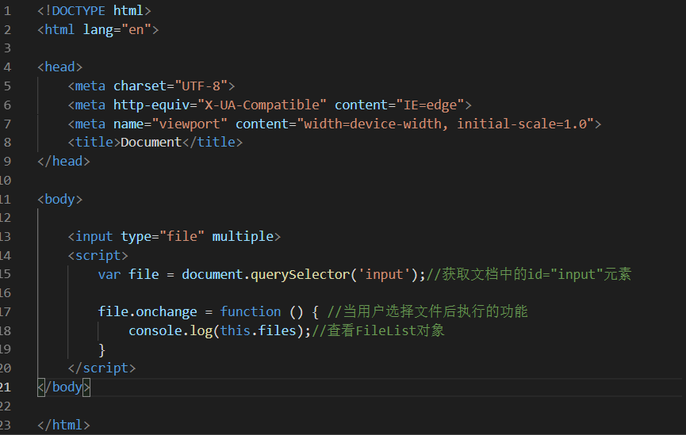Viewport: 686px width, 435px height.
Task: Click the comment after querySelector call
Action: [x=528, y=275]
